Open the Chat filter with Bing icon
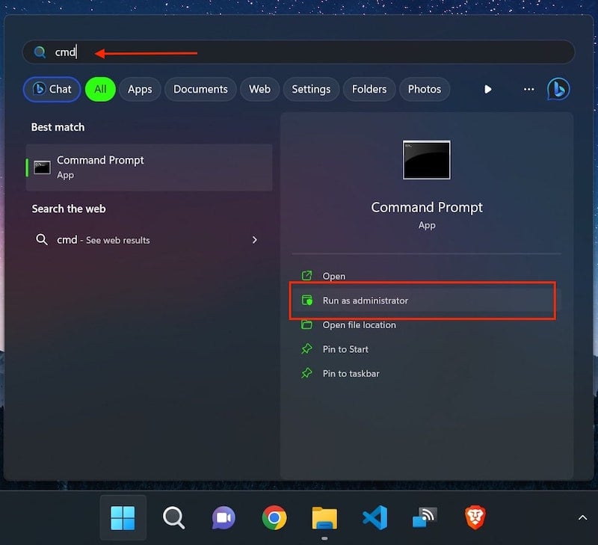598x545 pixels. point(52,89)
